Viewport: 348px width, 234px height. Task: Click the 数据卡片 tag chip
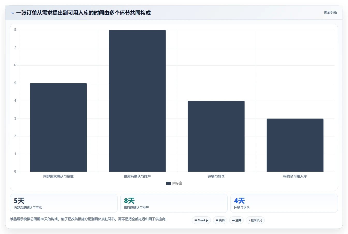[255, 220]
